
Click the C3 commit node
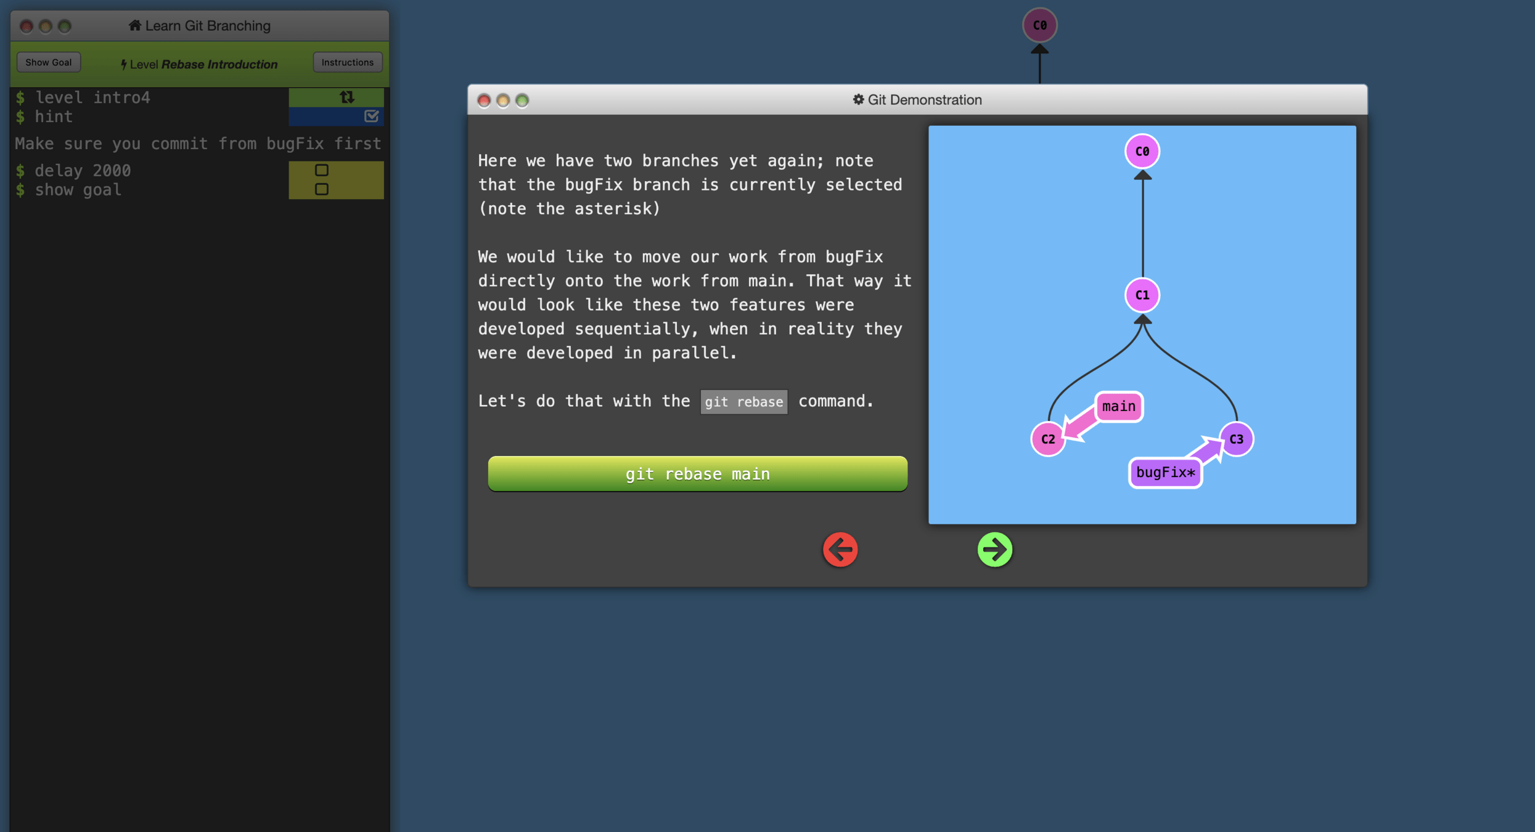[x=1236, y=439]
